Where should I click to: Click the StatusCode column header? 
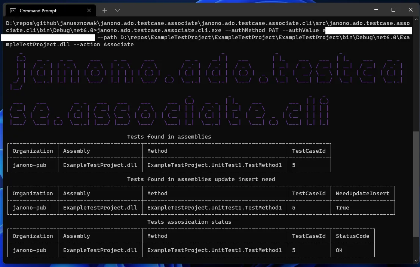coord(352,236)
